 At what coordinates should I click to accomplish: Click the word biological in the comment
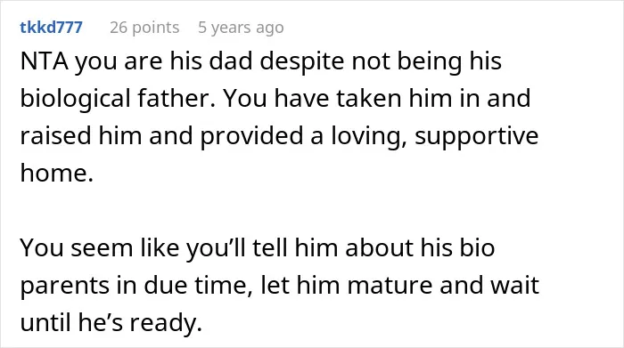click(75, 99)
